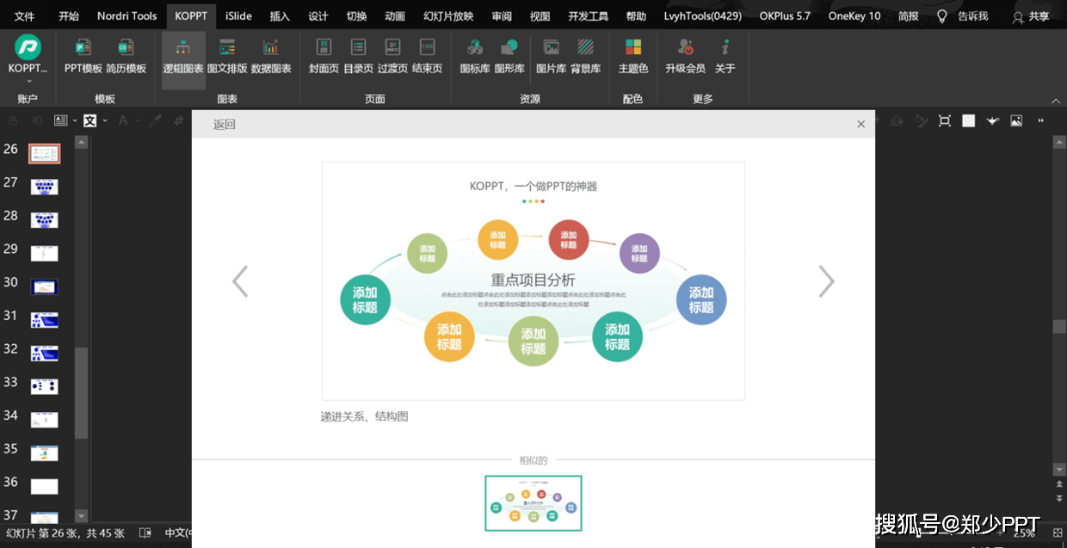Open the 图片库 picture library
1067x548 pixels.
[x=552, y=57]
